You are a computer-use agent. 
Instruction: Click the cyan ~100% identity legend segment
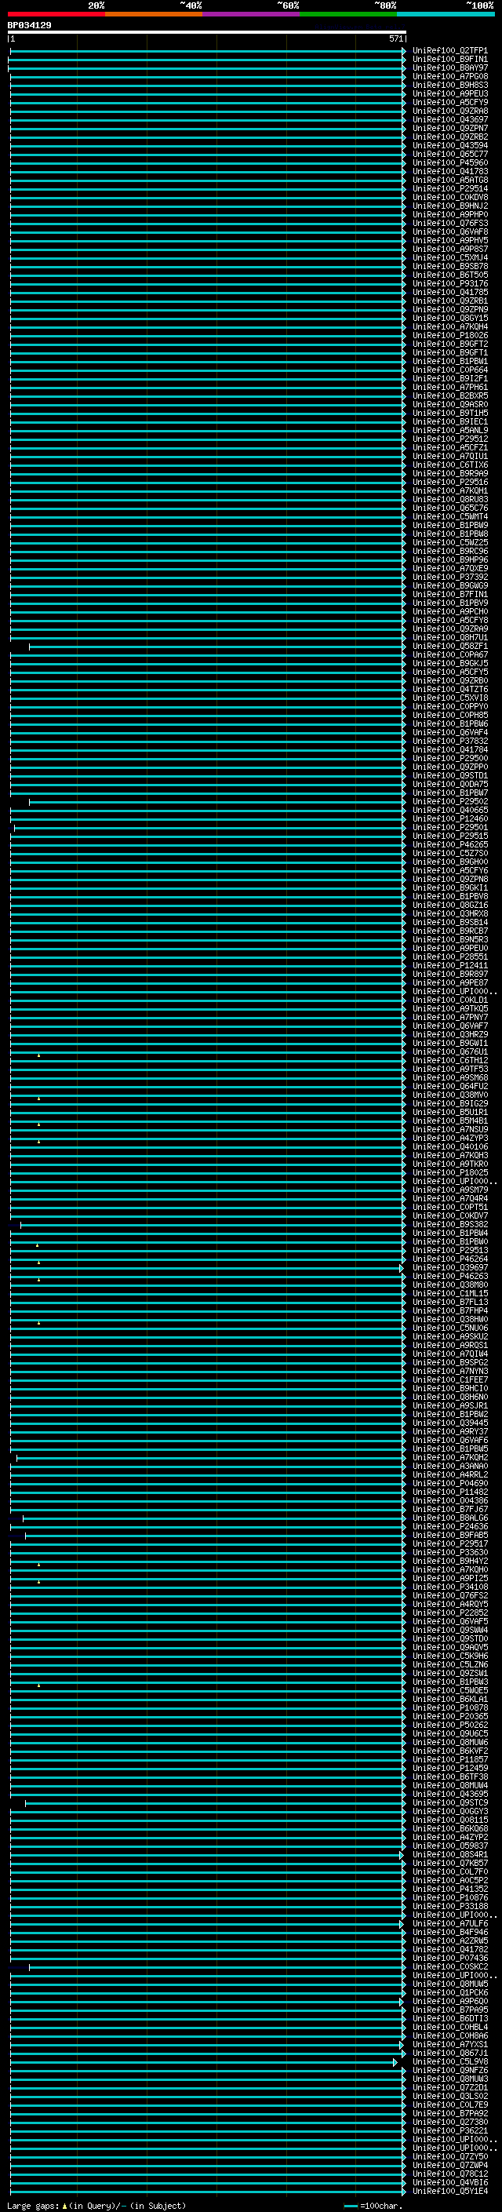click(x=446, y=14)
